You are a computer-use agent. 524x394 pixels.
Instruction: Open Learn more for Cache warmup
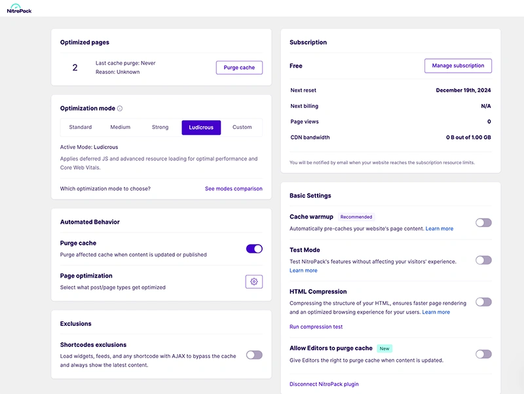(440, 228)
